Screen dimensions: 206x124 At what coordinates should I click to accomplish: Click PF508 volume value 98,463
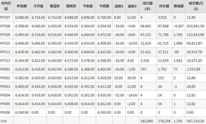pyautogui.click(x=145, y=26)
